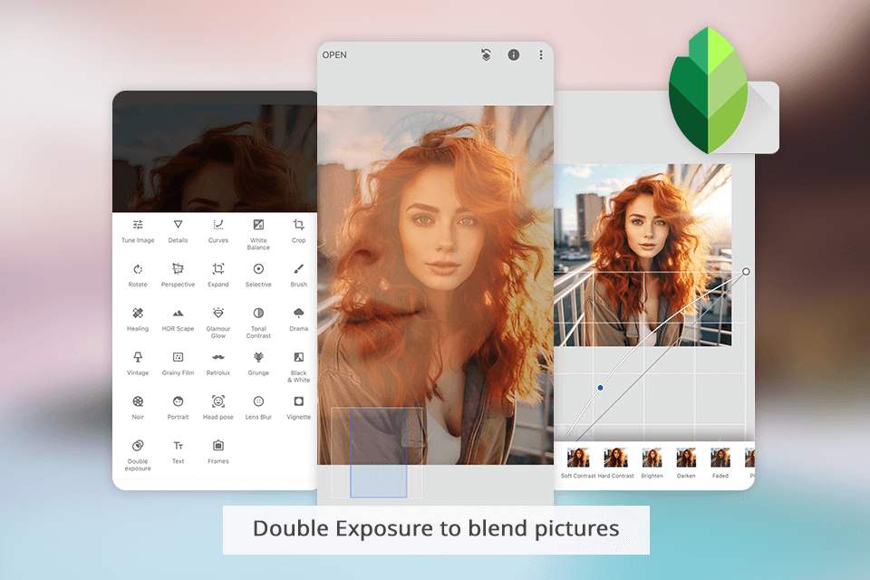Apply the HDR Scape filter
The image size is (870, 580).
pyautogui.click(x=179, y=320)
